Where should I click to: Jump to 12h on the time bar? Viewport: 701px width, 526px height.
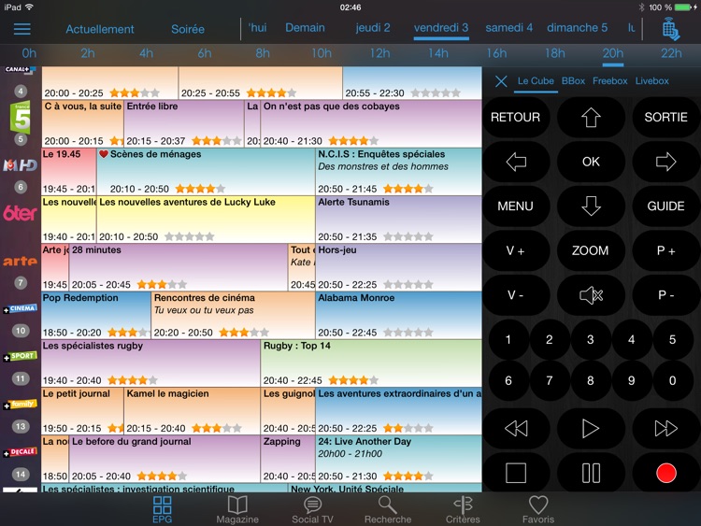coord(379,53)
